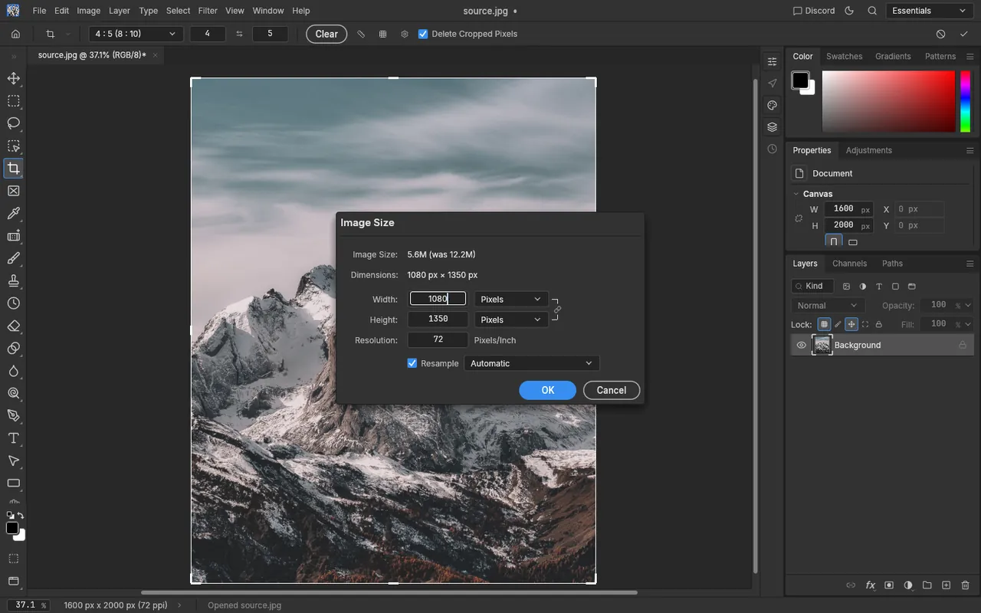Click OK in Image Size dialog

tap(547, 390)
